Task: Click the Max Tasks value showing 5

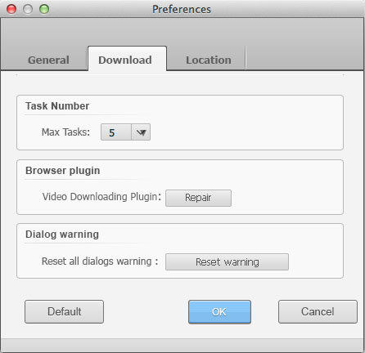Action: pyautogui.click(x=116, y=132)
